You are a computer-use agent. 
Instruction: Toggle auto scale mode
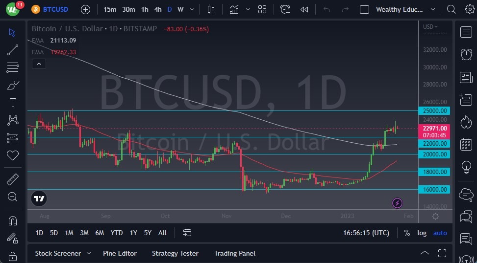pyautogui.click(x=440, y=233)
